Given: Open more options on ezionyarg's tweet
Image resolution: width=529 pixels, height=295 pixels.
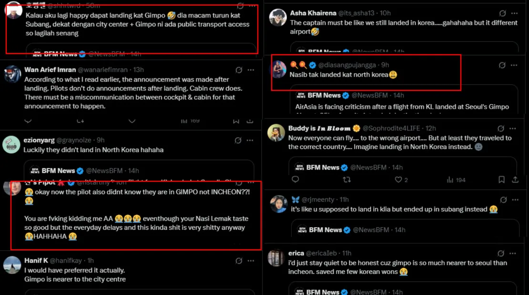Looking at the screenshot, I should (251, 140).
